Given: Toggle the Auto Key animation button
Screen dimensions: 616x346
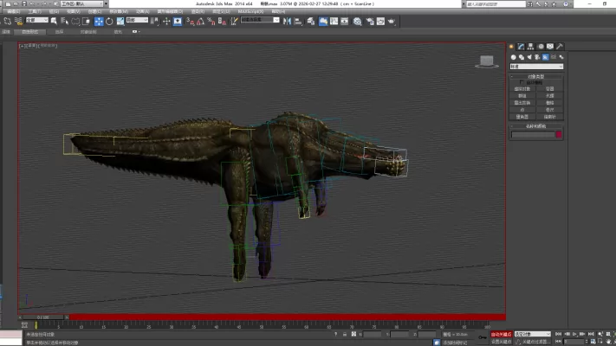Looking at the screenshot, I should point(502,334).
